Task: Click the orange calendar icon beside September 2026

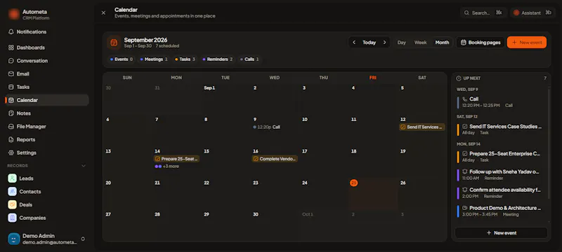Action: click(114, 43)
